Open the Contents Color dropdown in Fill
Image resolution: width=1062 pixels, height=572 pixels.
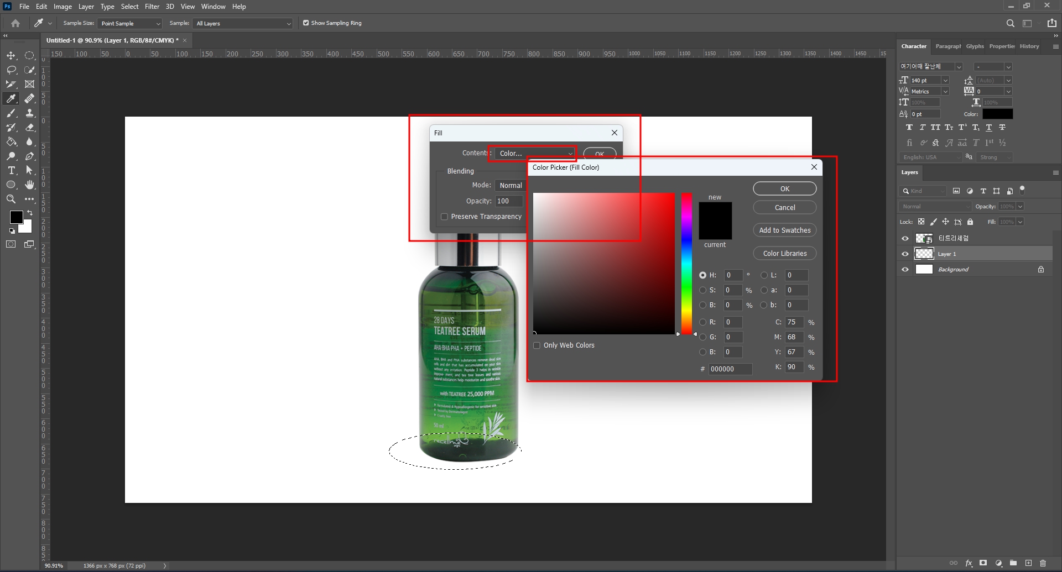[x=535, y=154]
